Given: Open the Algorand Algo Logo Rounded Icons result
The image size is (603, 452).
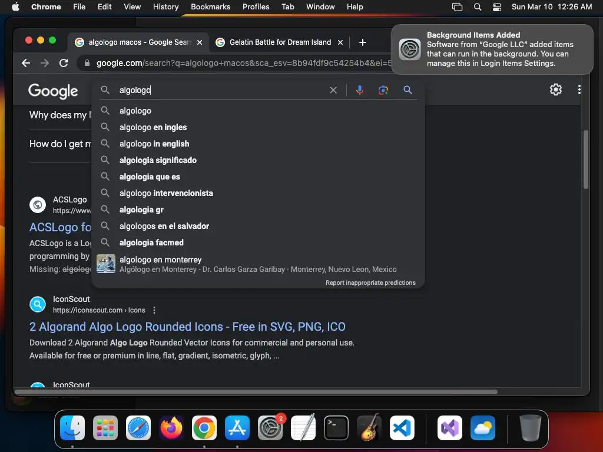Looking at the screenshot, I should (187, 327).
